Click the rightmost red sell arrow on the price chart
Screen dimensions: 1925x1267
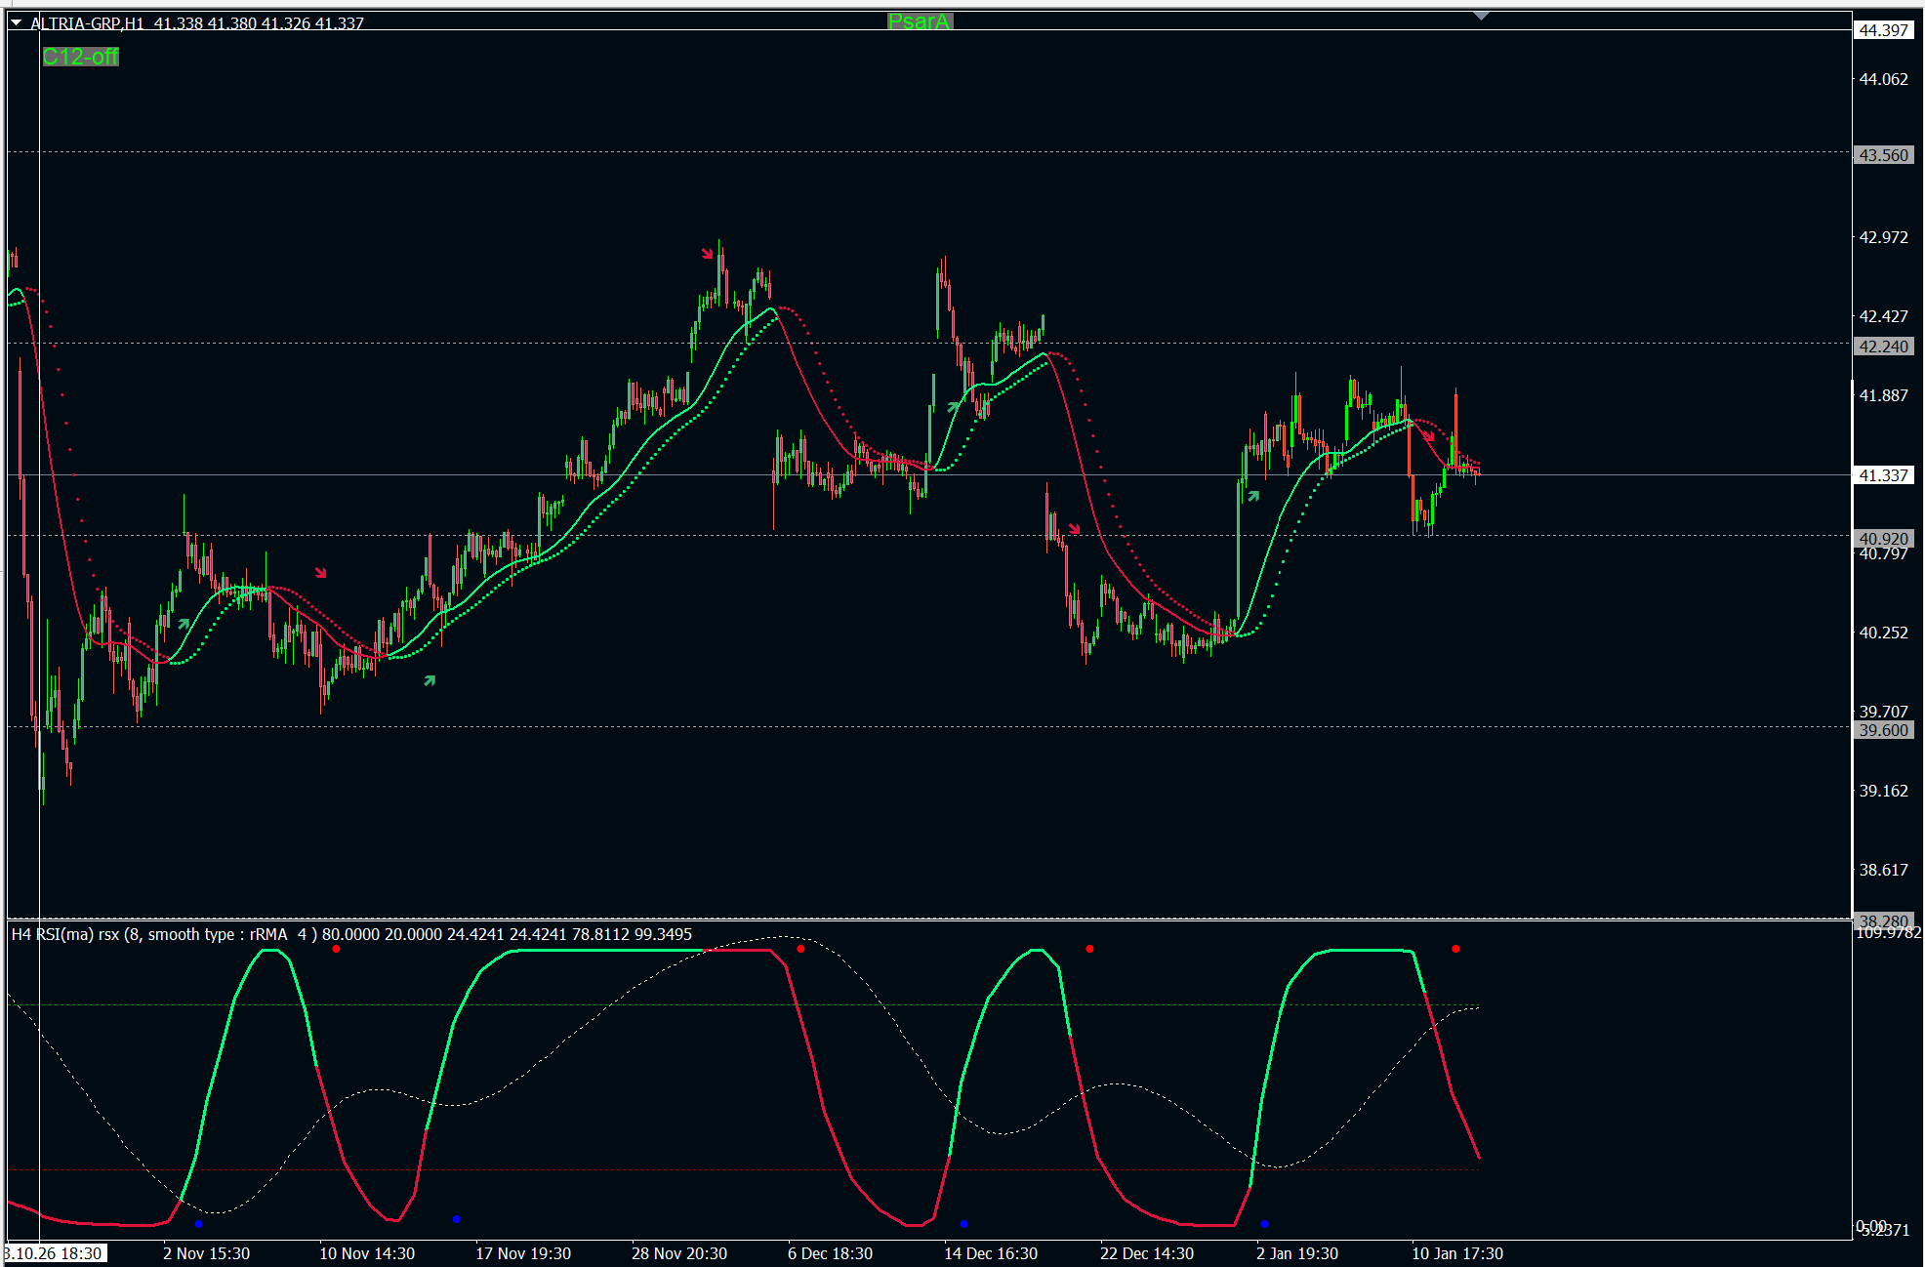1428,435
